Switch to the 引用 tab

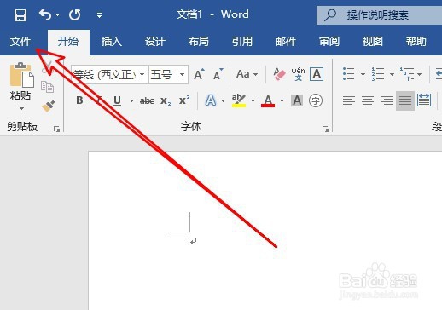[242, 42]
